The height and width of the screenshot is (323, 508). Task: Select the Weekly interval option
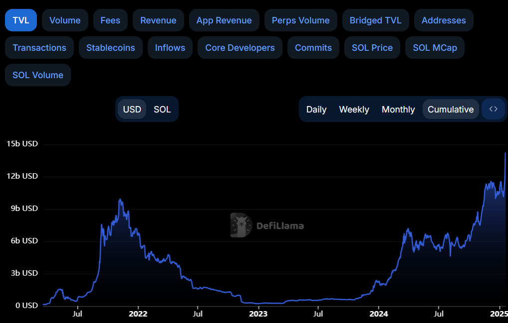[354, 109]
